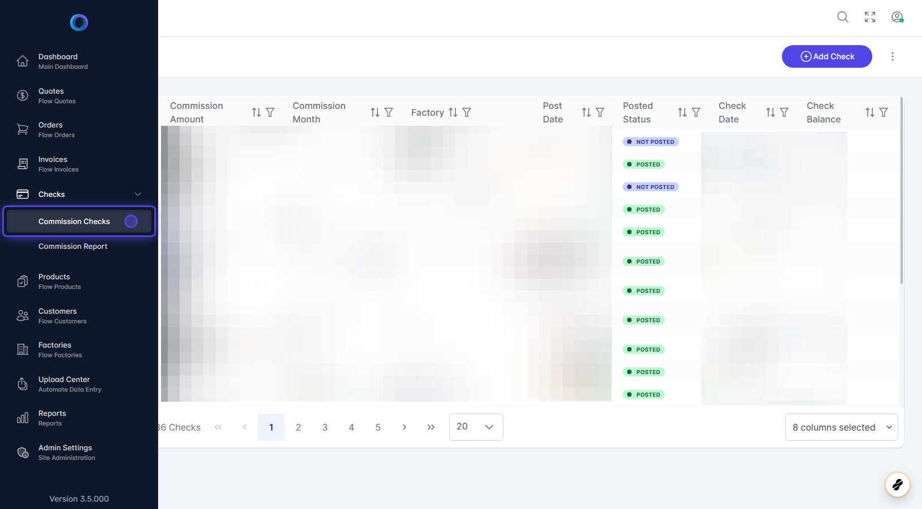Viewport: 922px width, 509px height.
Task: Filter the Factory column
Action: click(x=466, y=112)
